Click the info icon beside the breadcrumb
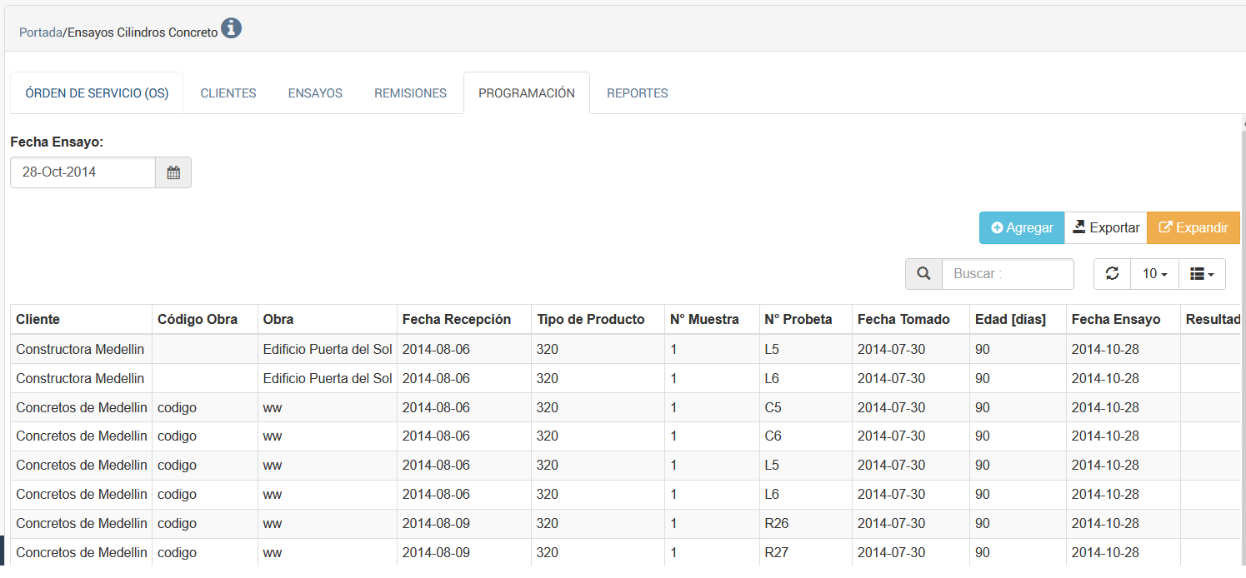Image resolution: width=1246 pixels, height=578 pixels. click(x=231, y=29)
